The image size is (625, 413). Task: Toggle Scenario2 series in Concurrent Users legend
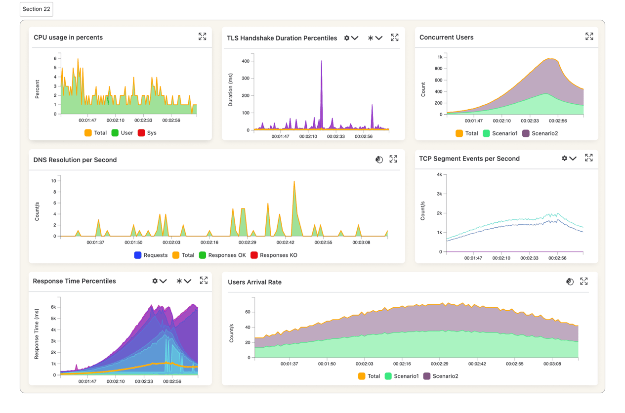[x=540, y=133]
